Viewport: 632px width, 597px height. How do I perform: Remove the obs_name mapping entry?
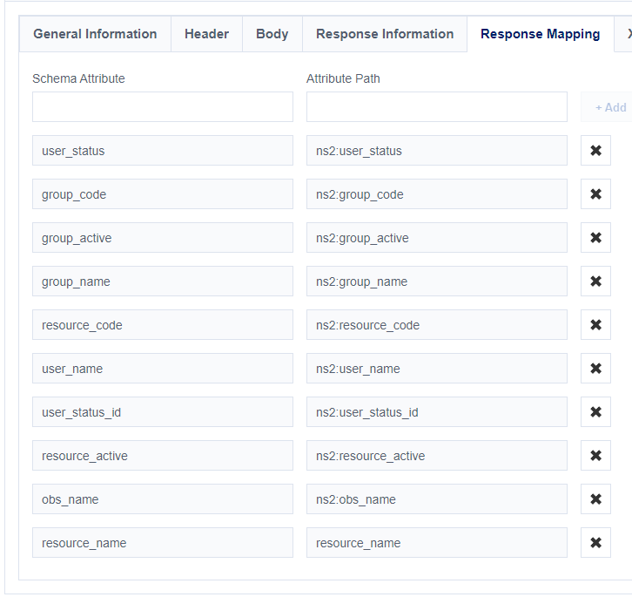[595, 499]
